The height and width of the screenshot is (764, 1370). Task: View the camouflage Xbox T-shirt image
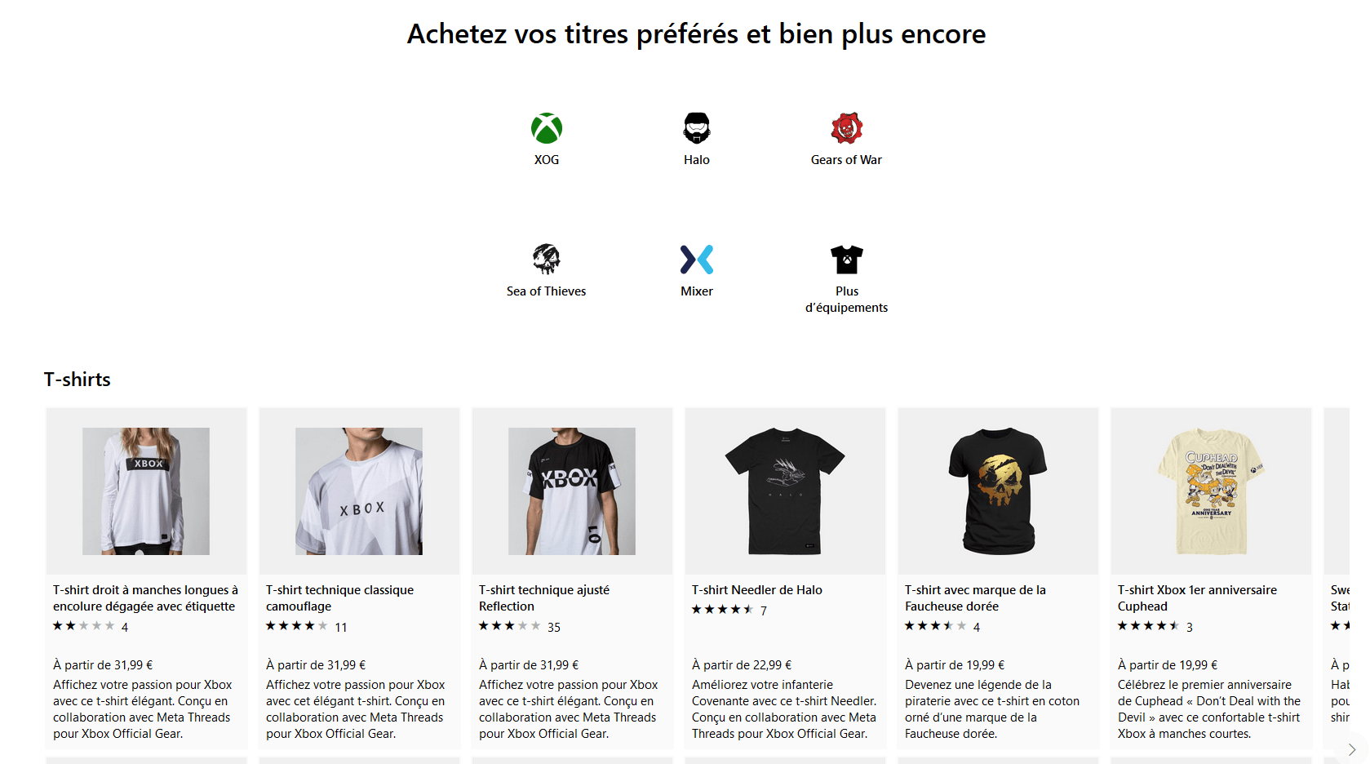pyautogui.click(x=359, y=491)
